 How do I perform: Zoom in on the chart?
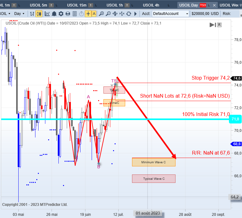pyautogui.click(x=101, y=14)
